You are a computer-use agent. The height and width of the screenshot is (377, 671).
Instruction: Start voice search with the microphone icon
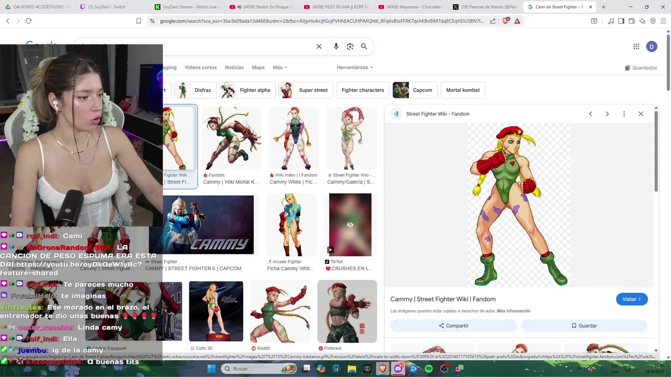click(336, 47)
